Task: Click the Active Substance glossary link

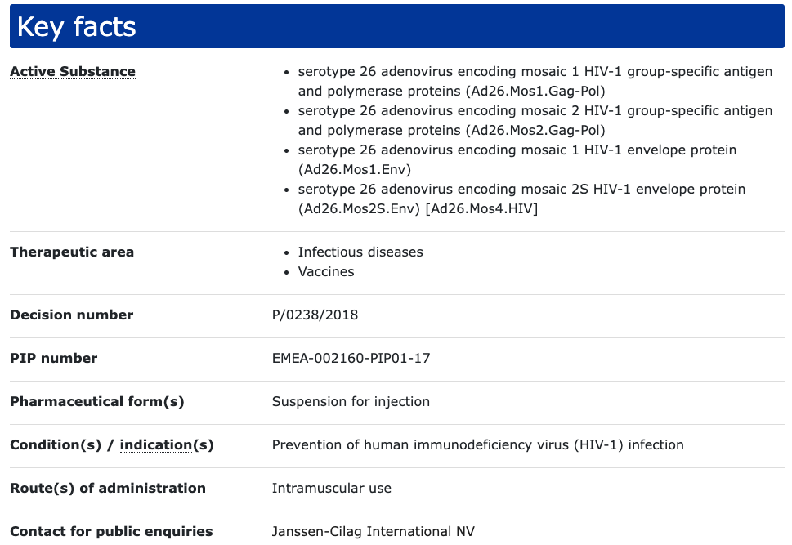Action: click(73, 72)
